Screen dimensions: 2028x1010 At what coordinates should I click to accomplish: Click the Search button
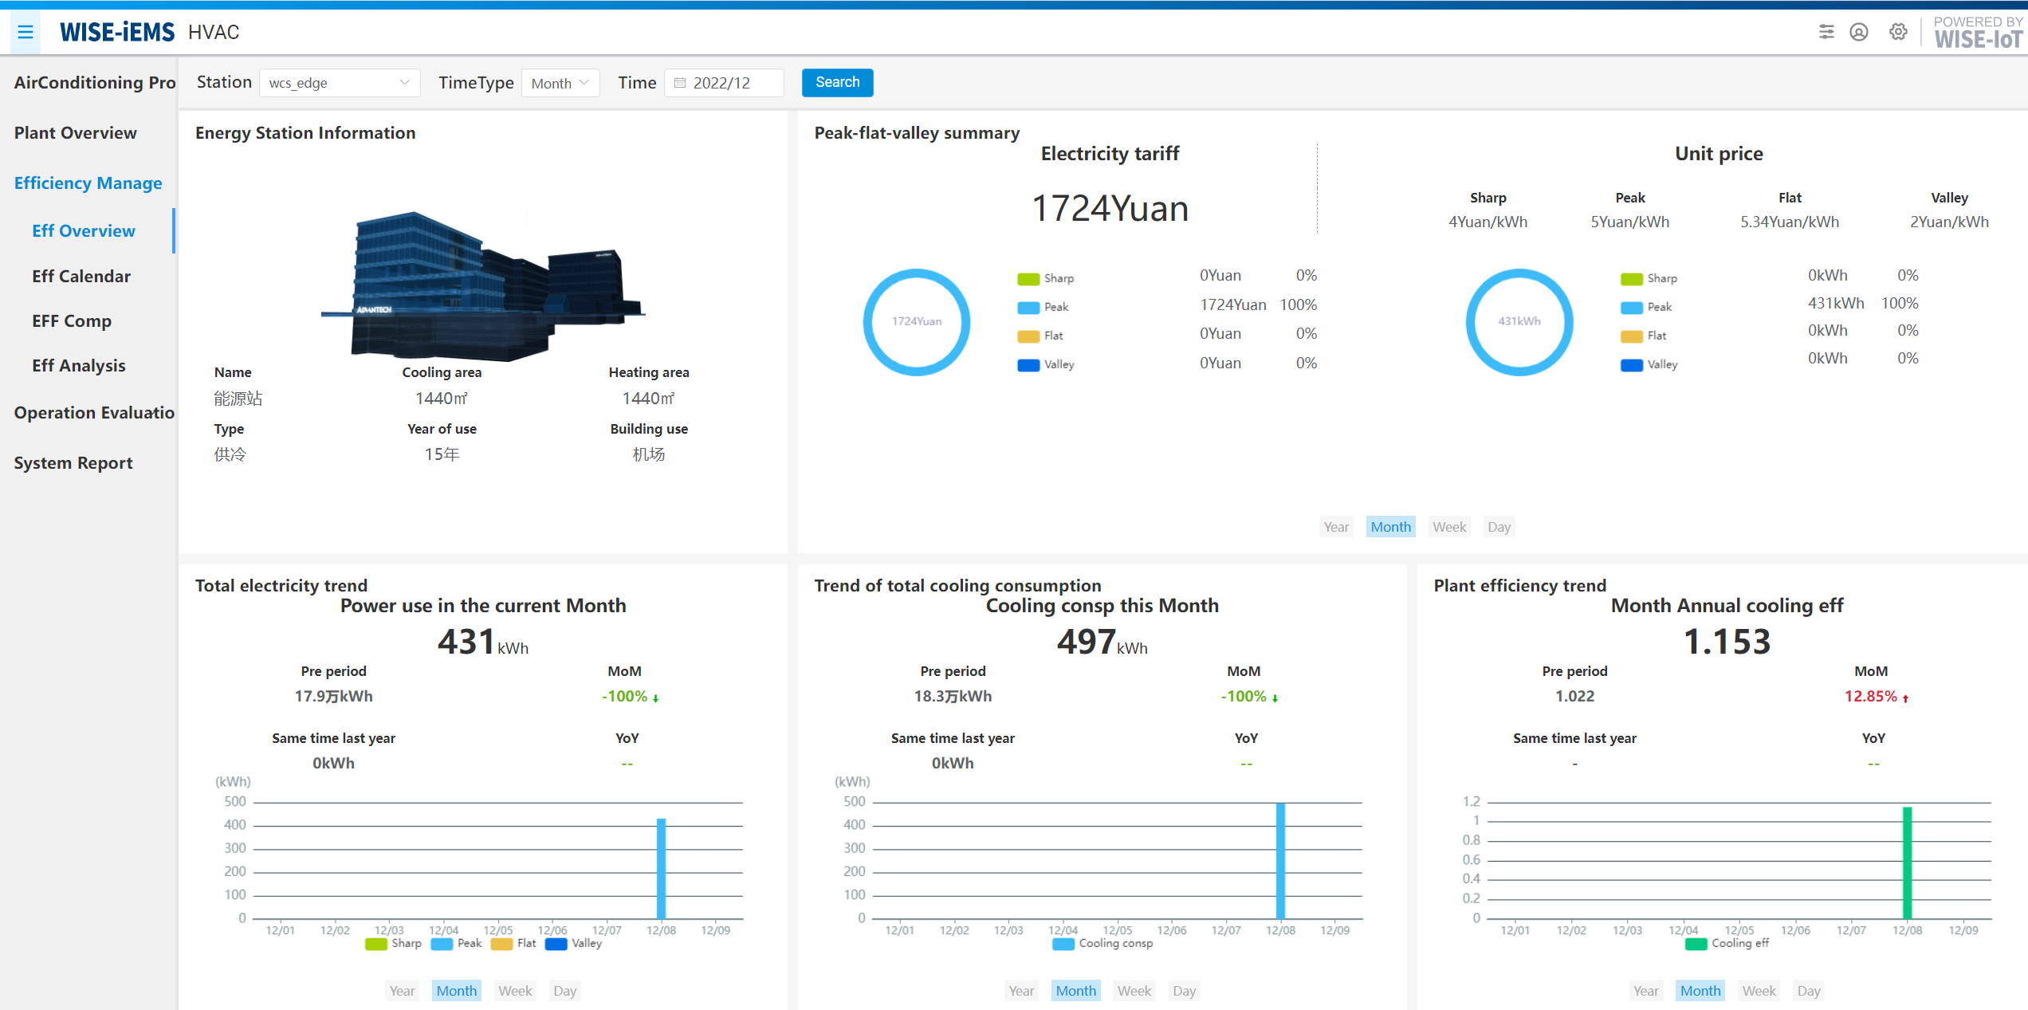837,82
